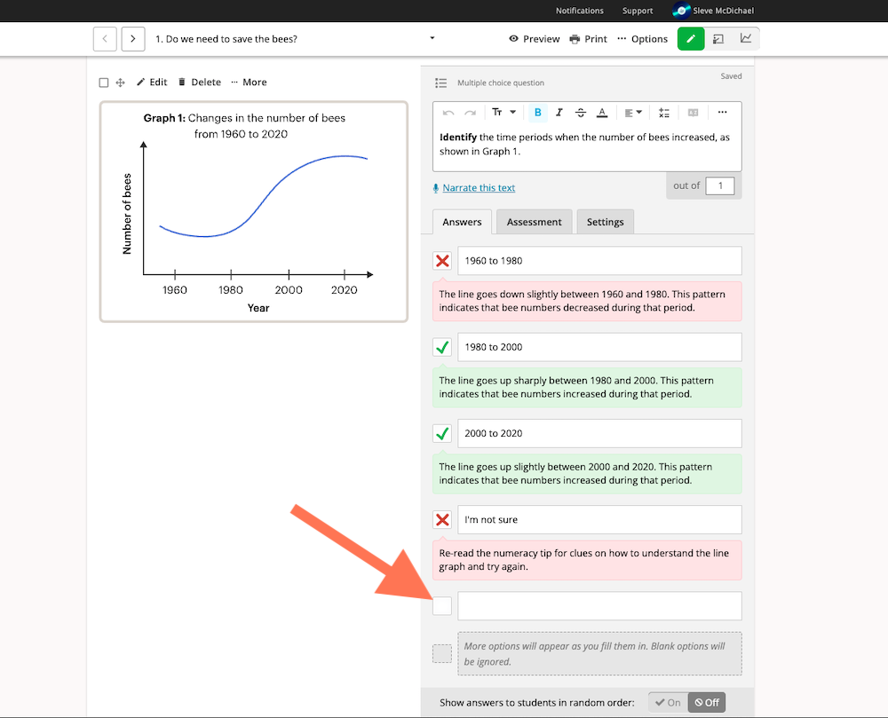This screenshot has width=888, height=718.
Task: Open the lesson title dropdown caret
Action: pos(432,38)
